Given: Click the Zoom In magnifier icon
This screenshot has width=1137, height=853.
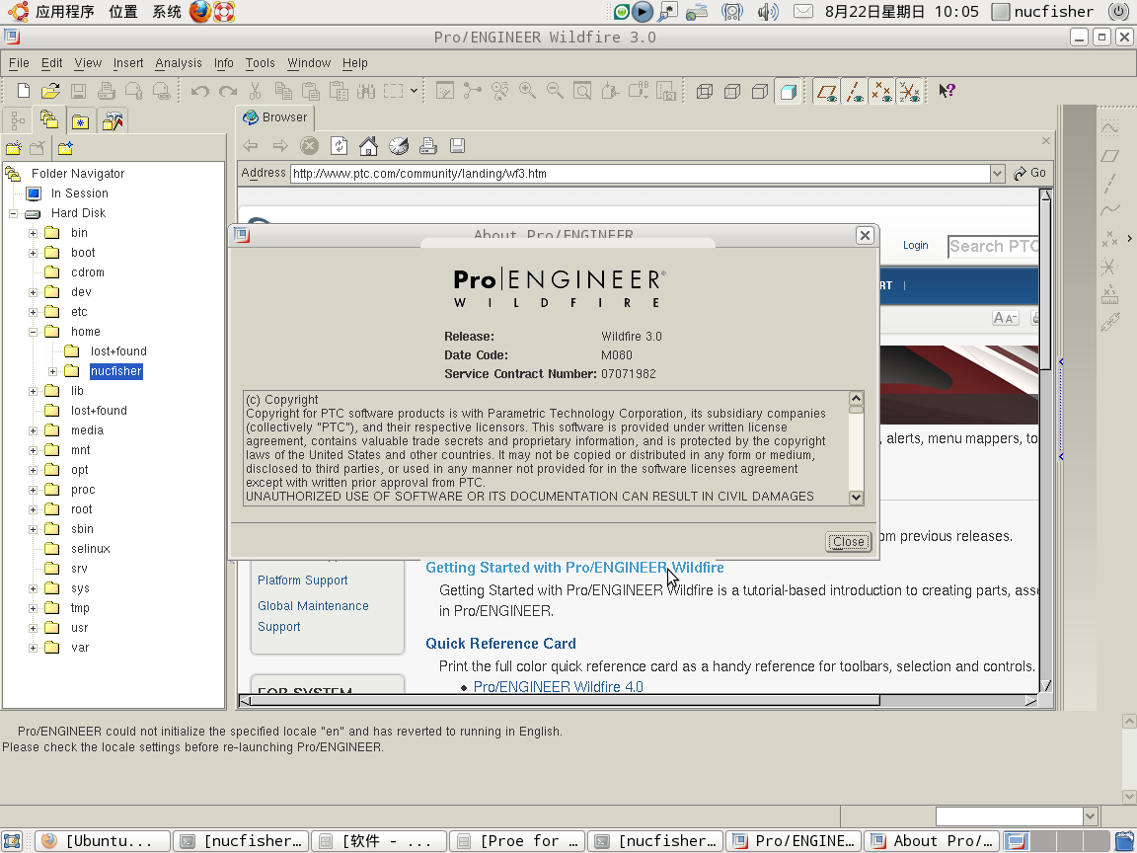Looking at the screenshot, I should tap(527, 91).
